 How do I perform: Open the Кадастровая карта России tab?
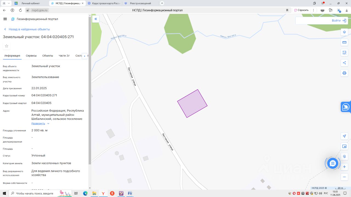tap(104, 3)
